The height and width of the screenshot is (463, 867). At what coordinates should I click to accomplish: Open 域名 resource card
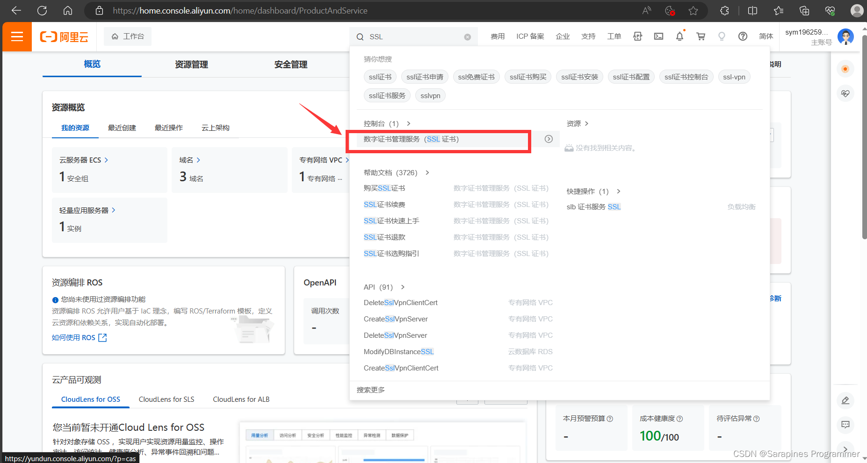230,170
